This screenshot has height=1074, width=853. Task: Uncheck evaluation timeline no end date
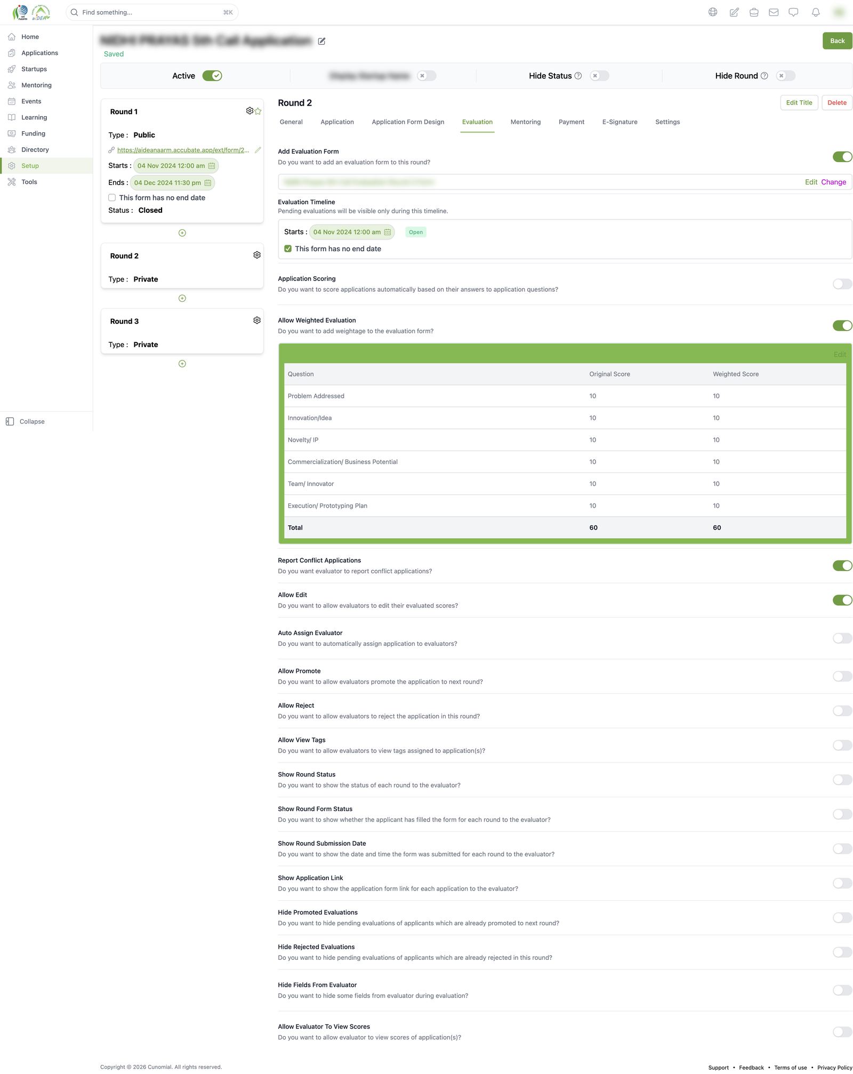(x=288, y=249)
